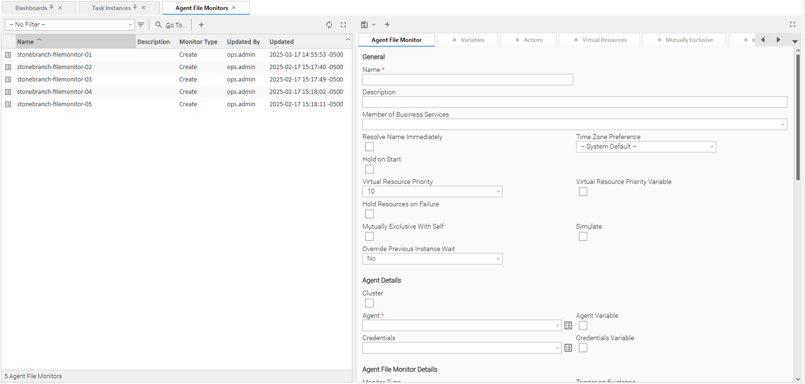Toggle the Resolve Name Immediately checkbox

pyautogui.click(x=369, y=147)
